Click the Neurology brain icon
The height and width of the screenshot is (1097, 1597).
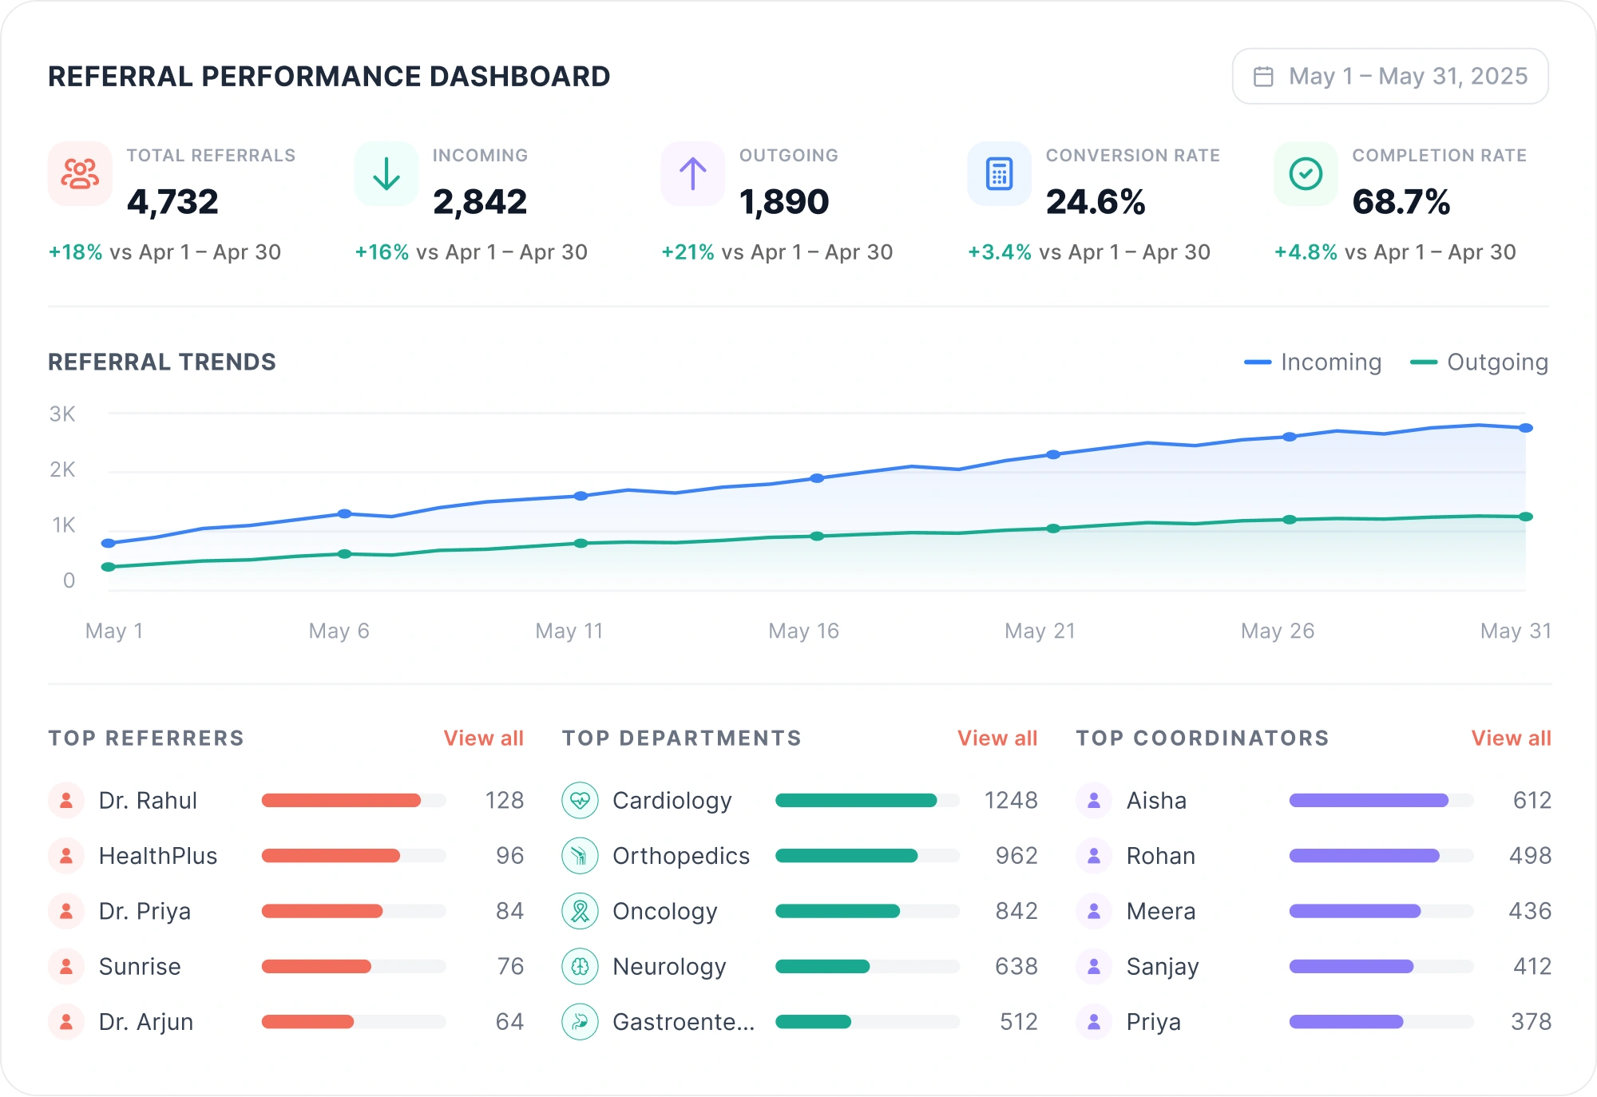click(x=581, y=967)
